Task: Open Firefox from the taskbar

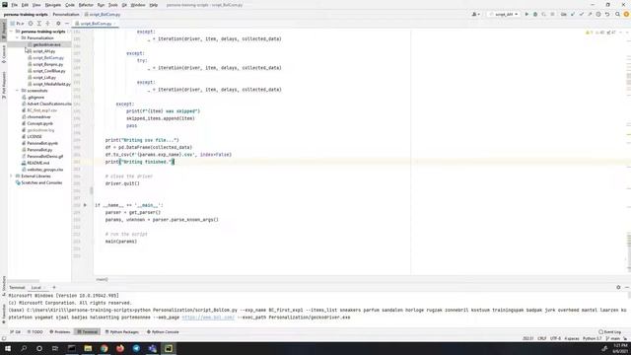Action: tap(120, 348)
